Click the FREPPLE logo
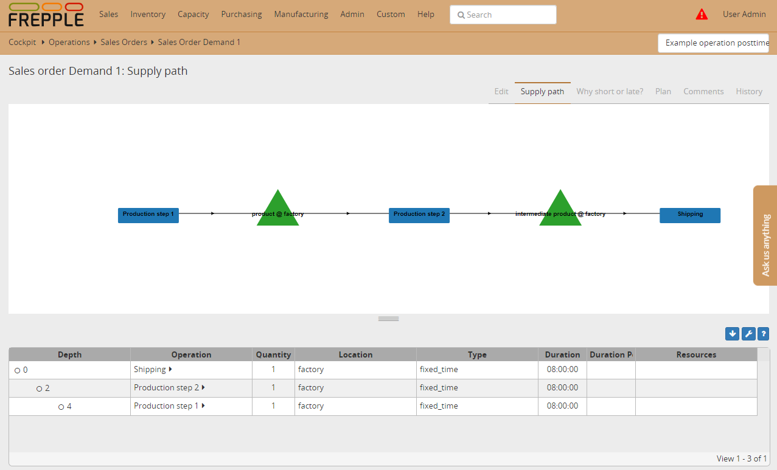The height and width of the screenshot is (470, 777). (x=46, y=15)
